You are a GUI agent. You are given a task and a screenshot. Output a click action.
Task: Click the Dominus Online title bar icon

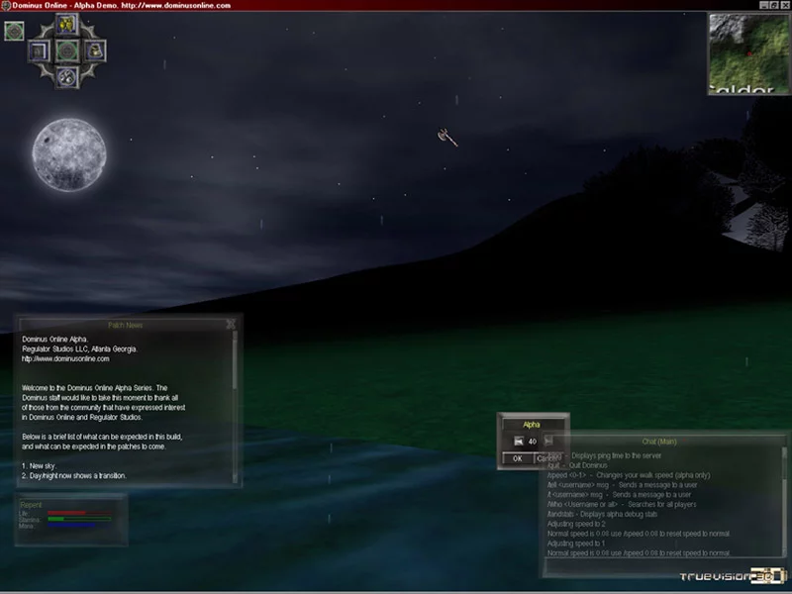tap(6, 5)
